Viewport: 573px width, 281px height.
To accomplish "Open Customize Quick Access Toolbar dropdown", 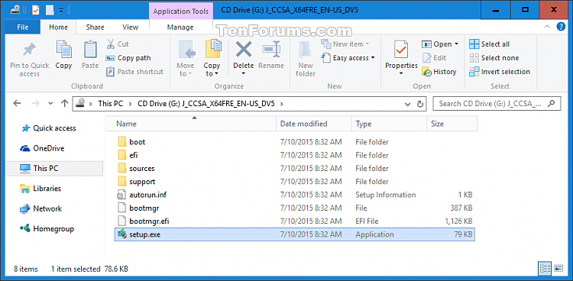I will (x=60, y=10).
